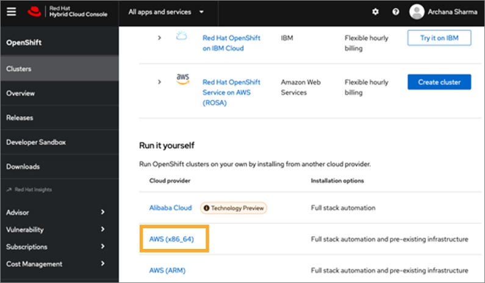Click the Red Hat Insights label

33,189
